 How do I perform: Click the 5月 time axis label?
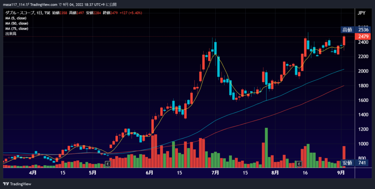(x=92, y=173)
